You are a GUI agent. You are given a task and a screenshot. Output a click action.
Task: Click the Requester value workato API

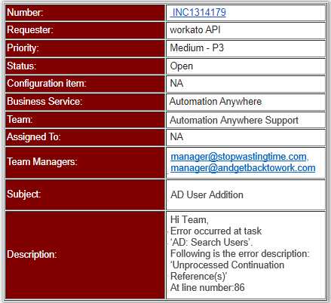195,30
